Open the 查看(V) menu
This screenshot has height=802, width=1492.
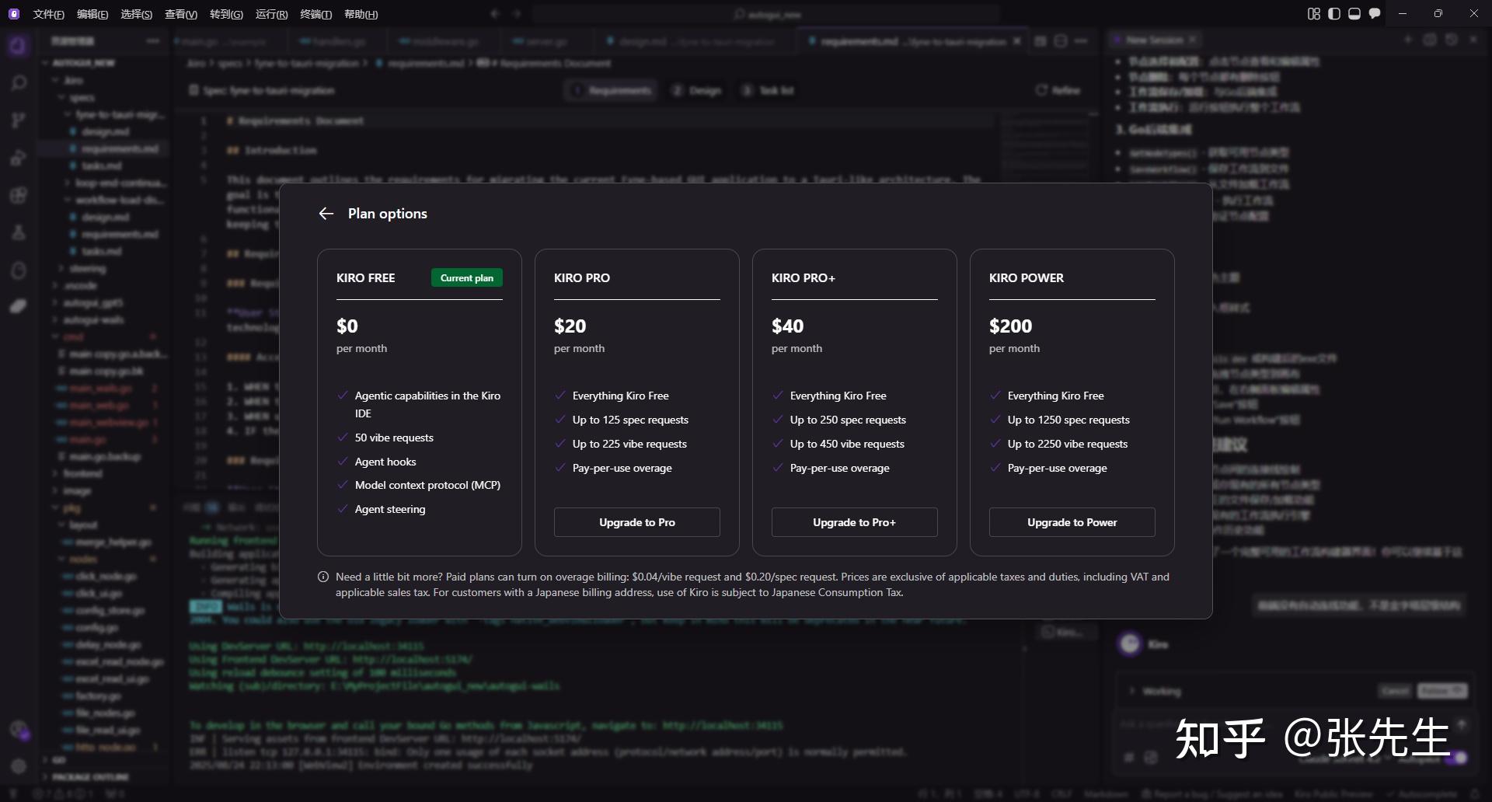pyautogui.click(x=181, y=14)
